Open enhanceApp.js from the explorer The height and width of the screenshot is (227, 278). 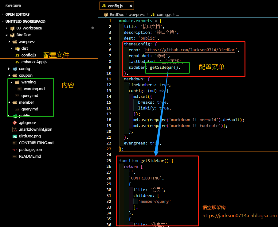34,62
